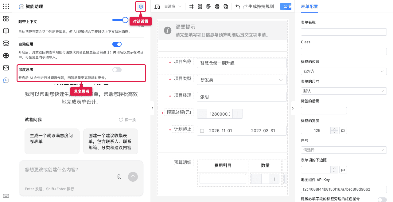
Task: Collapse the right config panel arrow
Action: (293, 108)
